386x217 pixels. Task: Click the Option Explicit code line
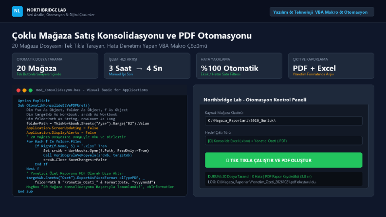[34, 101]
